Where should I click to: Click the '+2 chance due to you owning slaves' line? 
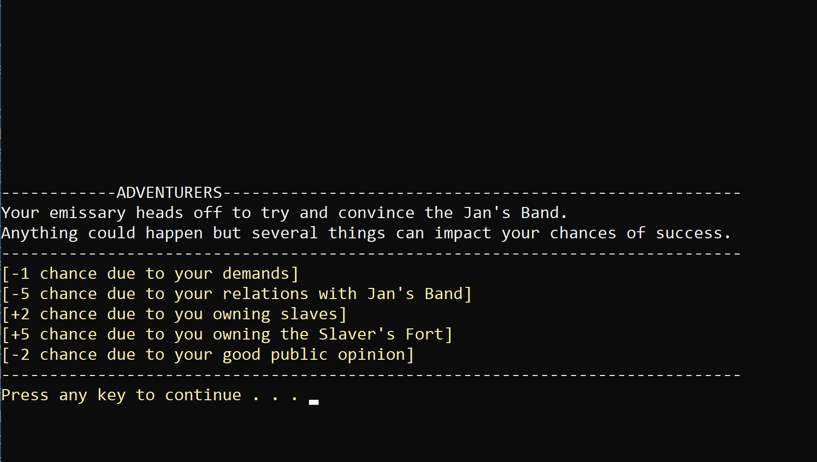[x=174, y=314]
